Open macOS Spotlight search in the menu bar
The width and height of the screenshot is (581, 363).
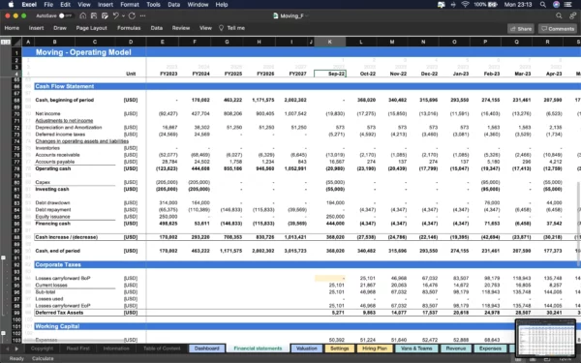coord(543,5)
